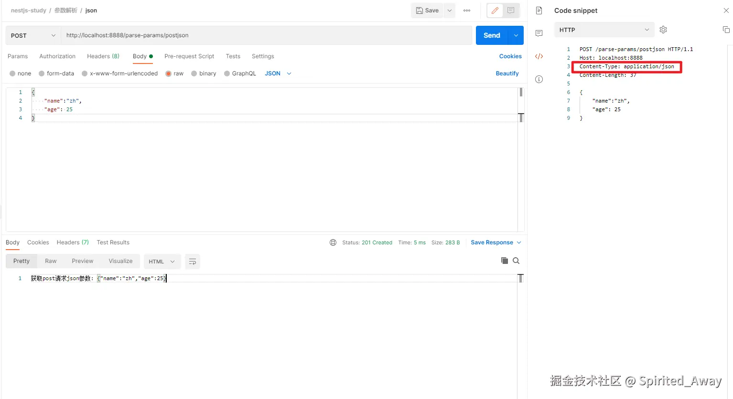Open the POST method dropdown
Viewport: 733px width, 399px height.
click(33, 35)
